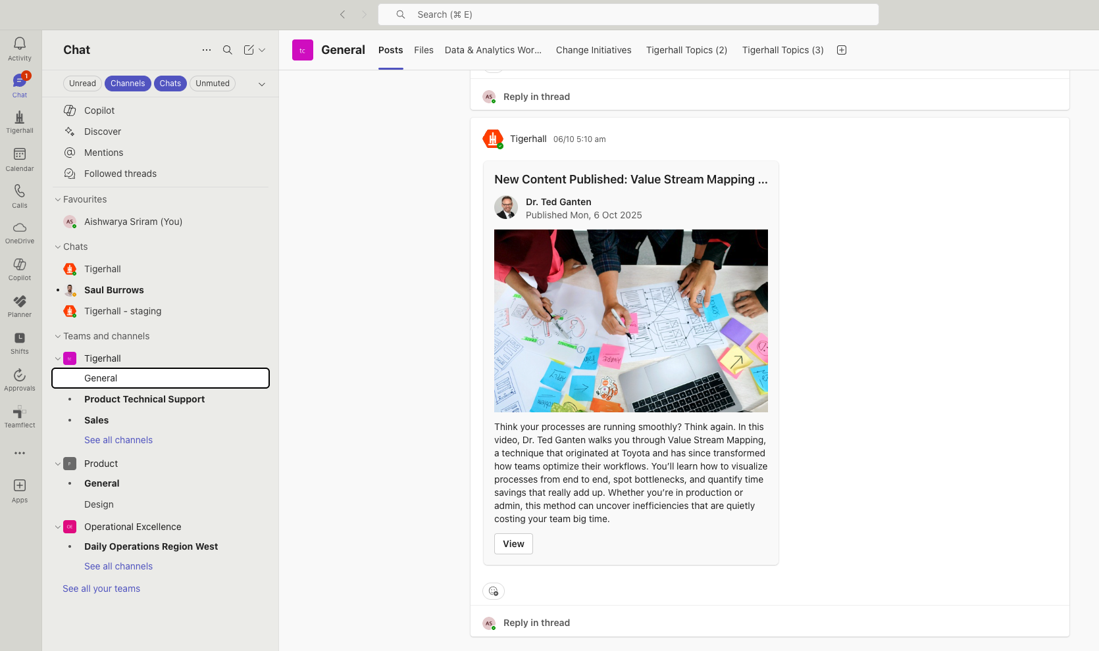This screenshot has width=1099, height=651.
Task: Switch to the Files tab
Action: point(424,50)
